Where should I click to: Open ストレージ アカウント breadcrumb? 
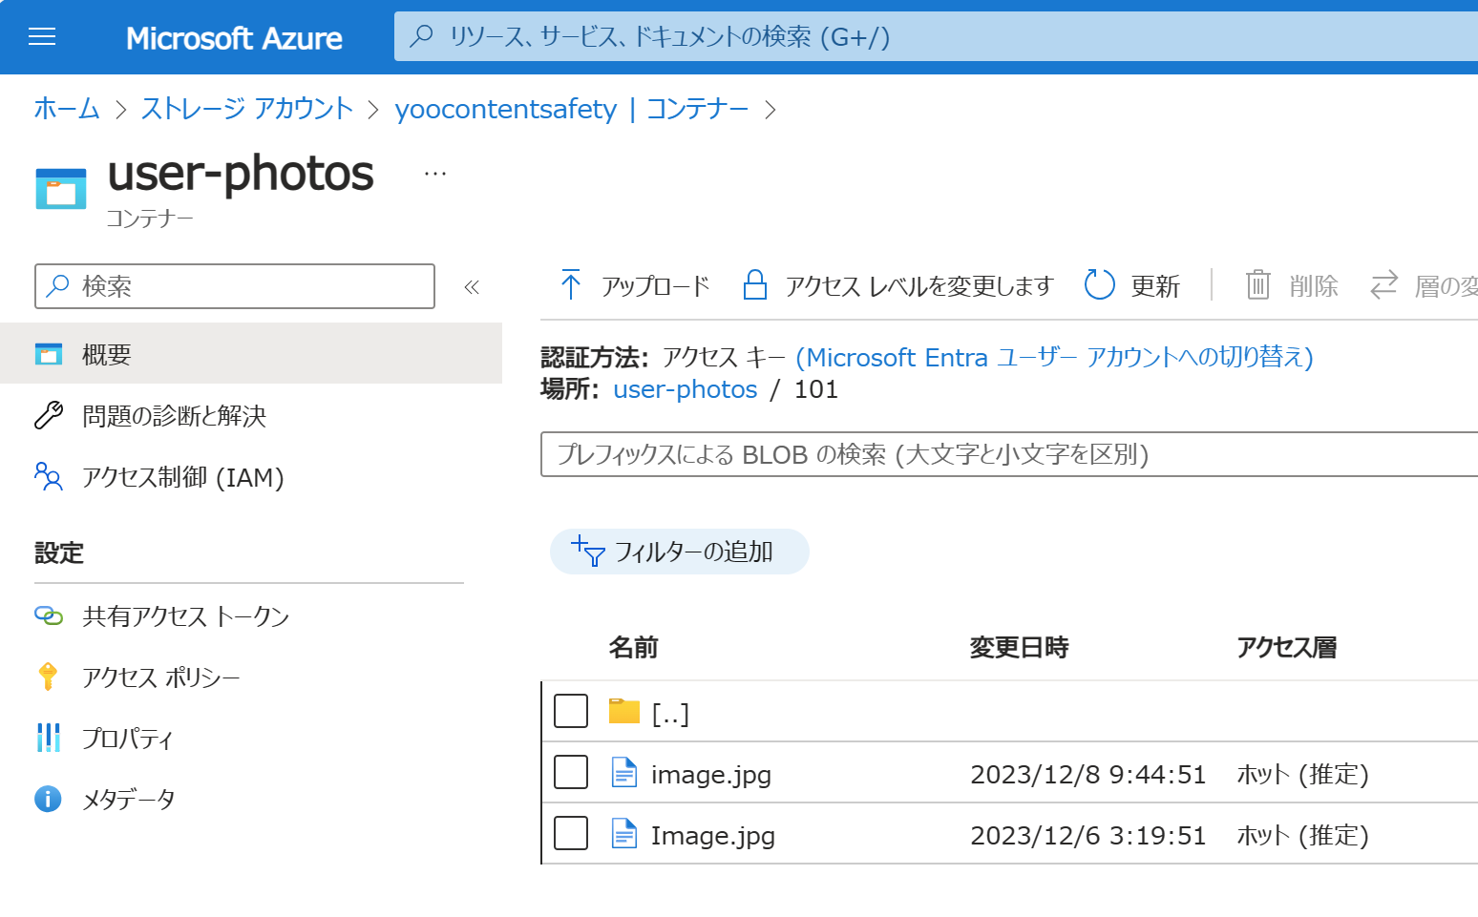[247, 109]
